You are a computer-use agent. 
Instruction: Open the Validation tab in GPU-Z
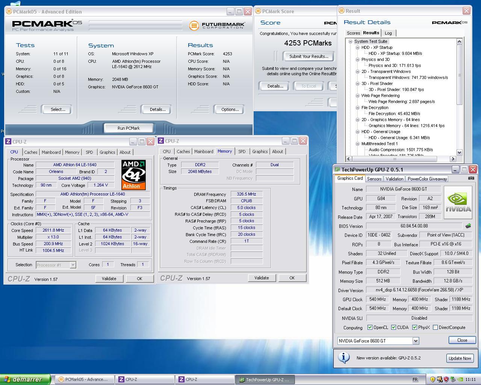click(395, 179)
